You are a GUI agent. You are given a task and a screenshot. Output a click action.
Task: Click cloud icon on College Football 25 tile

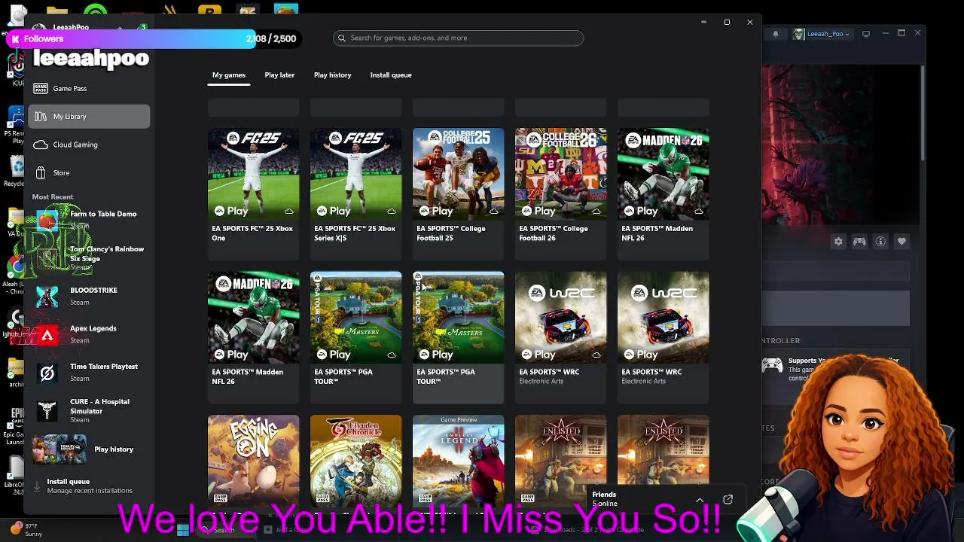493,212
